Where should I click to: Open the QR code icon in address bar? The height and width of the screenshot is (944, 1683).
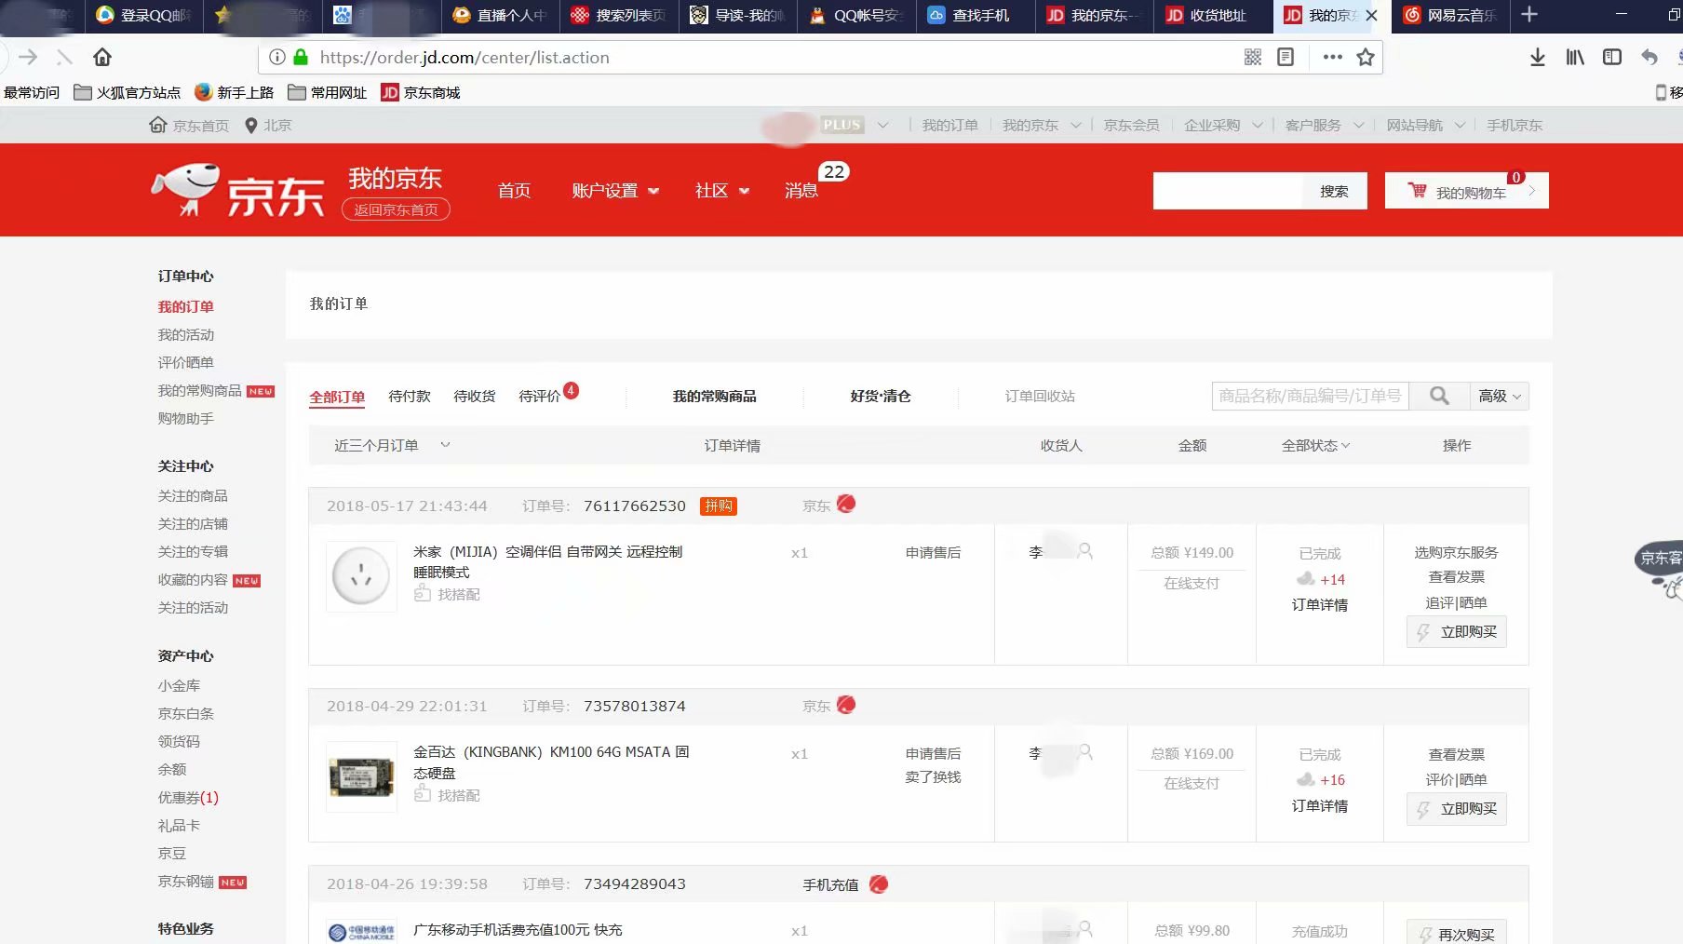pyautogui.click(x=1253, y=58)
